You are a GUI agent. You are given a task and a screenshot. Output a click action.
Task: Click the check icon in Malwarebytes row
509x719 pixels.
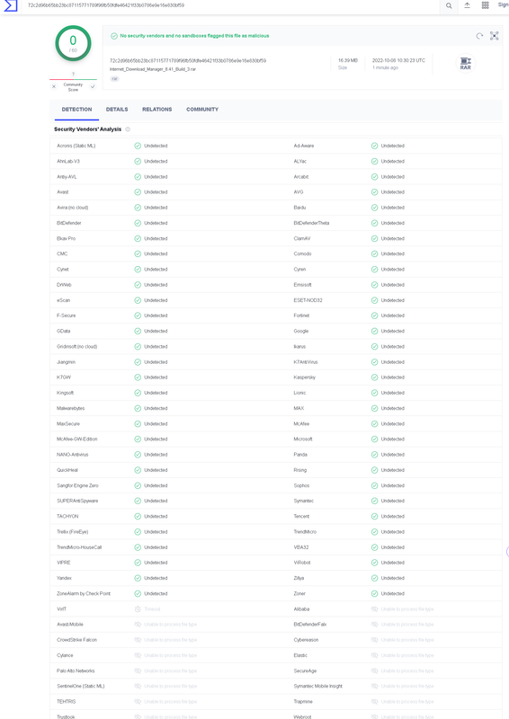click(138, 408)
